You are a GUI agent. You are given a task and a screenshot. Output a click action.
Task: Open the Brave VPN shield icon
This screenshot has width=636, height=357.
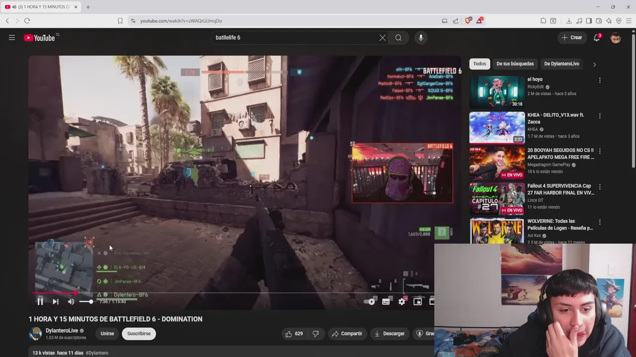(x=619, y=21)
